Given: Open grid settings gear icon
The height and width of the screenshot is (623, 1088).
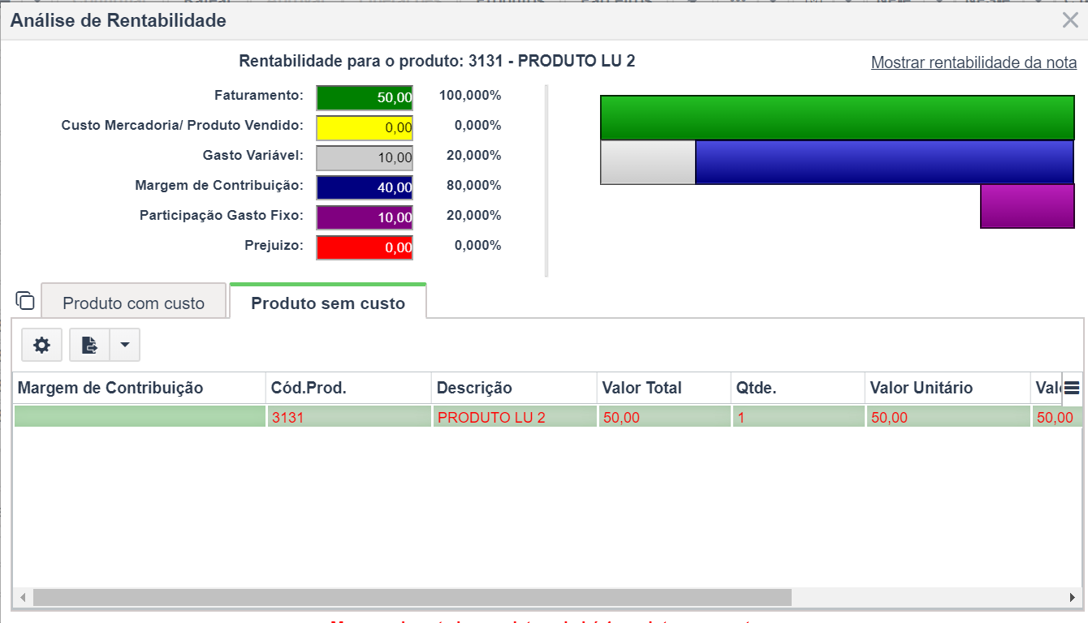Looking at the screenshot, I should (x=41, y=345).
